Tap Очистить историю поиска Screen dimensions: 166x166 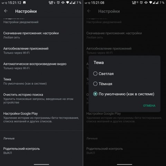click(41, 98)
